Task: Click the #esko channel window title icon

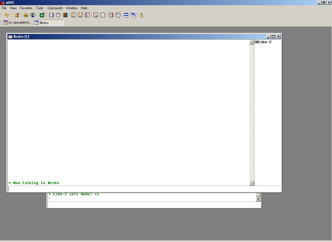Action: 10,37
